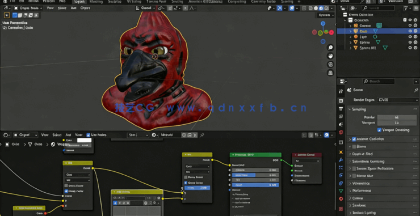Hide the highlighted outliner object via eye icon
420x216 pixels.
pos(410,31)
